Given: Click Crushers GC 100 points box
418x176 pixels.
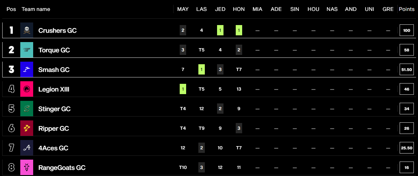Looking at the screenshot, I should tap(407, 31).
